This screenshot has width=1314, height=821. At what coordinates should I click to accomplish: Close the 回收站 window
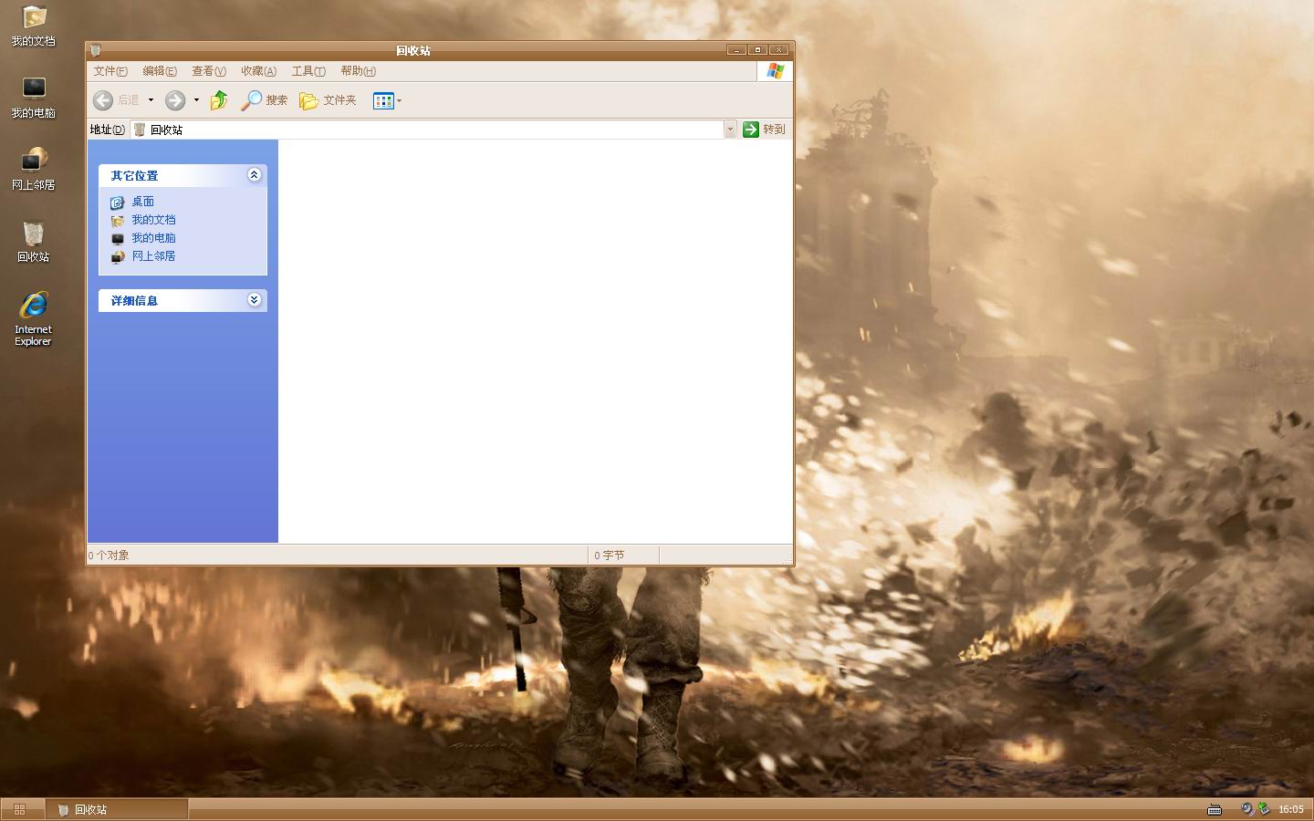[778, 50]
